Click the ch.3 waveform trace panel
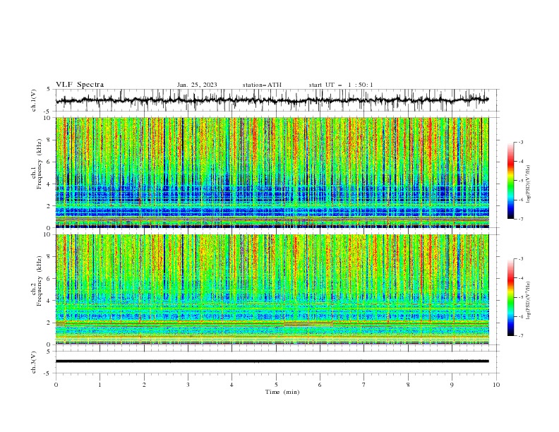This screenshot has width=559, height=432. click(277, 362)
